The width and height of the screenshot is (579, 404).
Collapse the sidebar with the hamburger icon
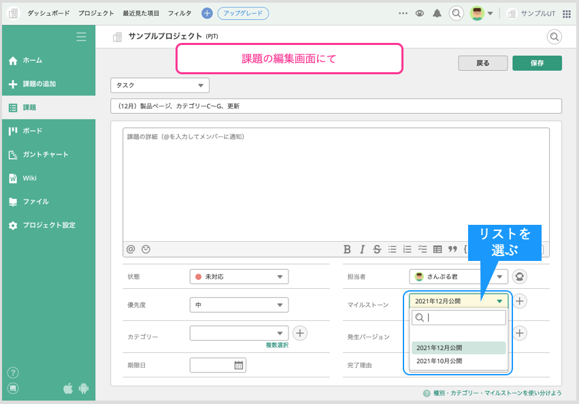click(81, 37)
